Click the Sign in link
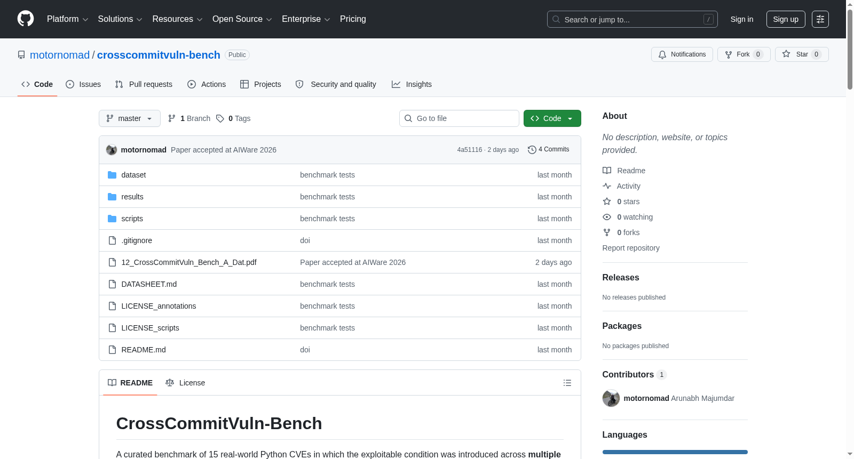Image resolution: width=854 pixels, height=459 pixels. pos(742,19)
